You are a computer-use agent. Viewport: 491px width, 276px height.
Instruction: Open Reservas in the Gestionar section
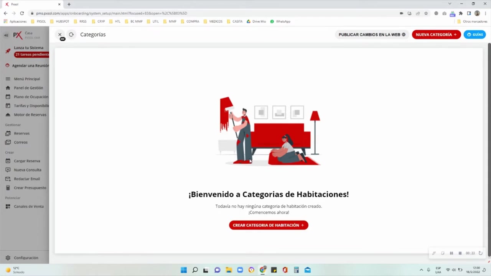click(x=21, y=133)
